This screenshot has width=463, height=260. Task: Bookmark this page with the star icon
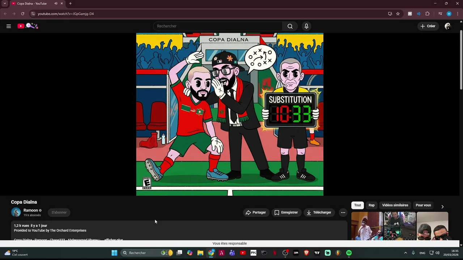[x=398, y=14]
